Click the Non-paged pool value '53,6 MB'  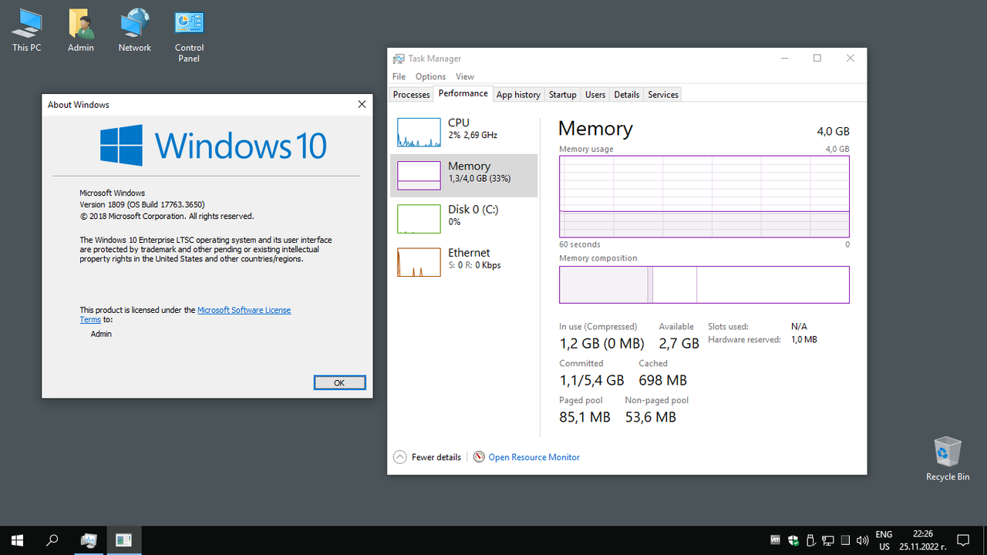point(650,417)
